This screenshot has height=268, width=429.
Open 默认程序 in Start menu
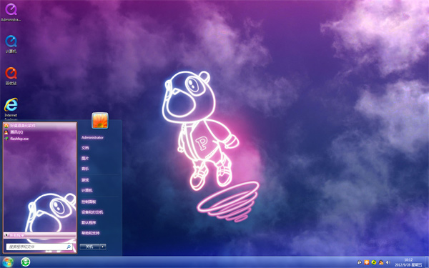click(x=89, y=222)
